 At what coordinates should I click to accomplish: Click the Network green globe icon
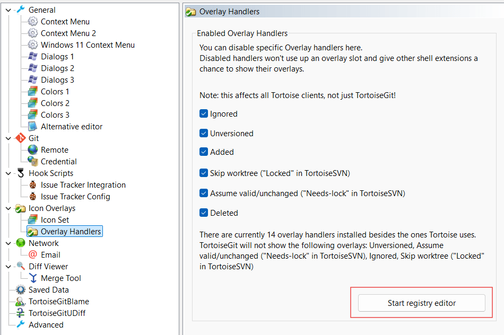(21, 243)
